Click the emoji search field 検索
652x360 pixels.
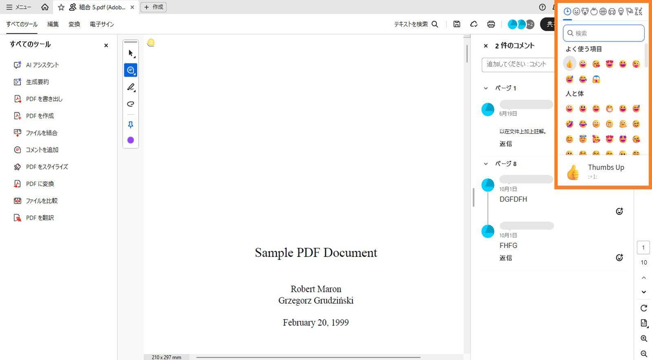[x=604, y=33]
